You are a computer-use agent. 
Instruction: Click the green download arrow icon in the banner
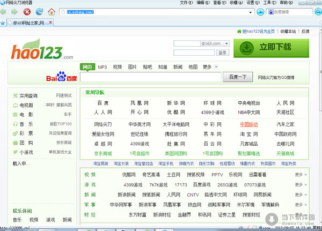coord(247,48)
